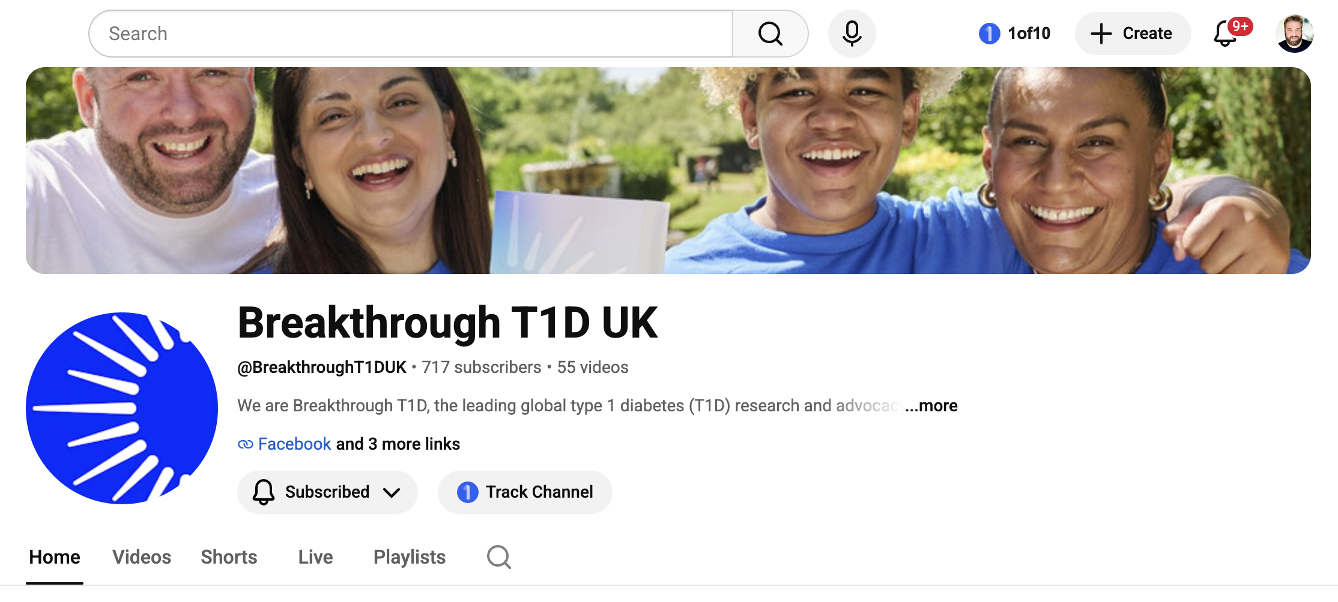Click the '717 subscribers' text
The width and height of the screenshot is (1338, 602).
pos(482,367)
